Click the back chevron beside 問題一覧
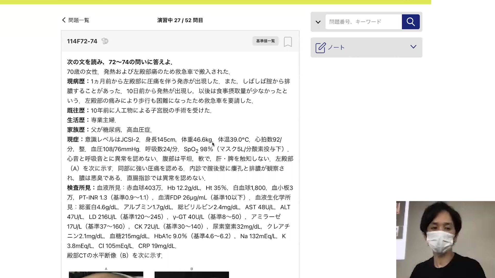The height and width of the screenshot is (278, 495). pyautogui.click(x=64, y=20)
